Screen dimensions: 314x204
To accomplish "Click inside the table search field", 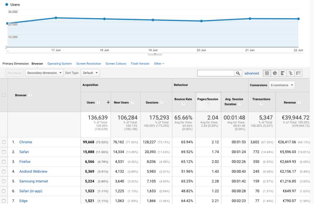I will [x=216, y=73].
